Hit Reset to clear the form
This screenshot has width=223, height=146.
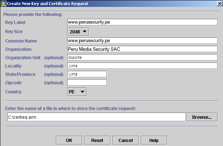(97, 140)
